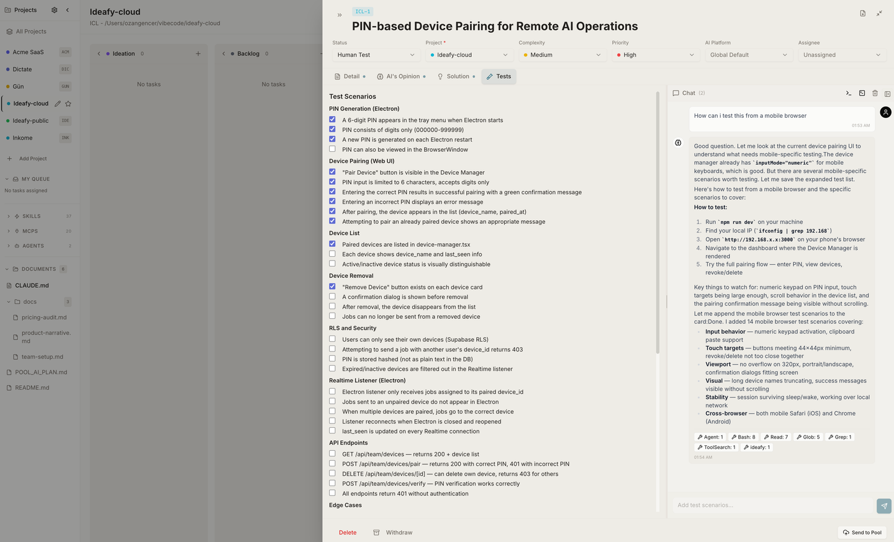894x542 pixels.
Task: Switch to the AI's Opinion tab
Action: pos(401,76)
